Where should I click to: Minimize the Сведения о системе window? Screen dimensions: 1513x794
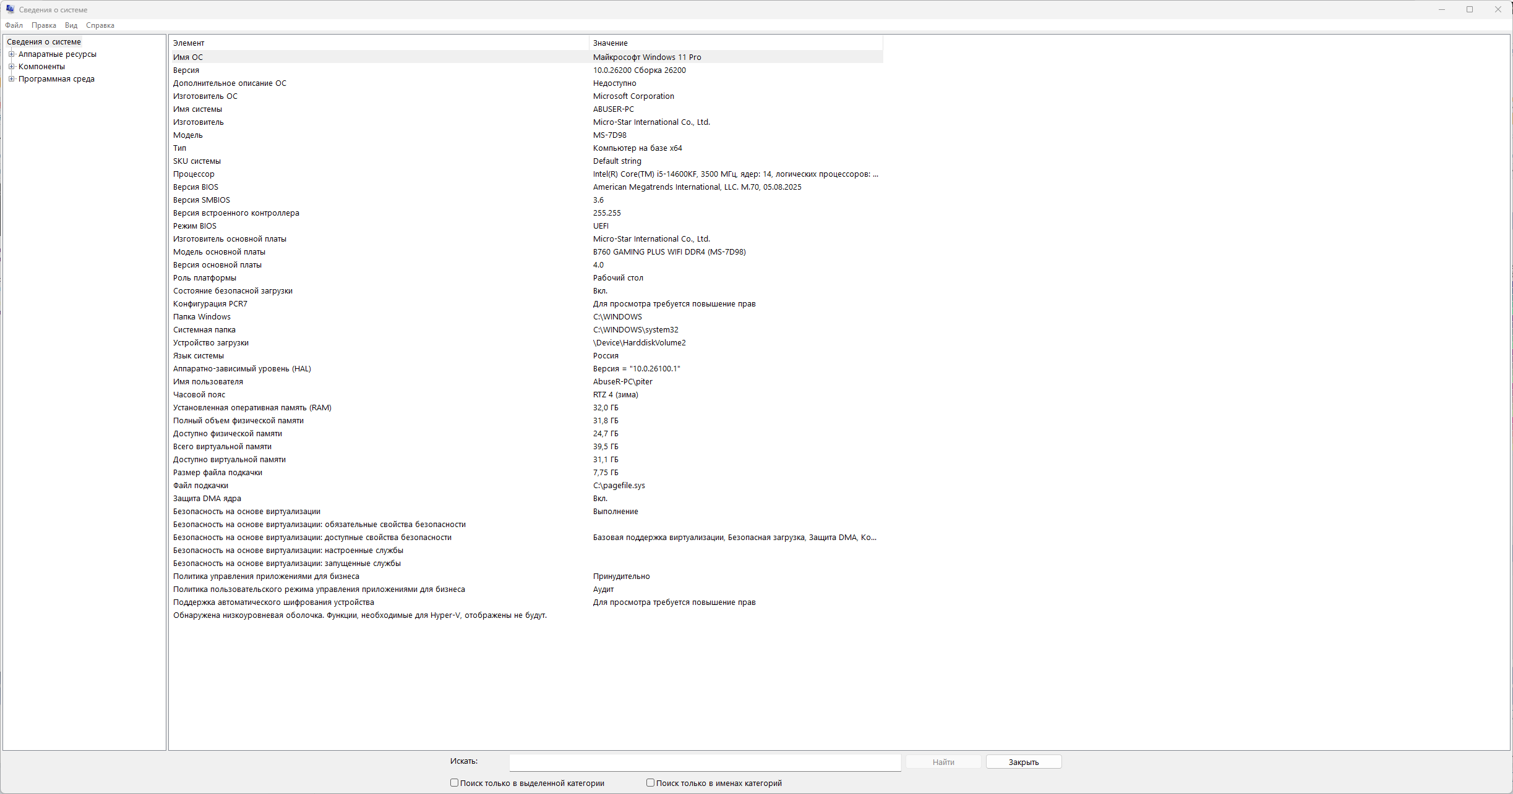tap(1442, 9)
